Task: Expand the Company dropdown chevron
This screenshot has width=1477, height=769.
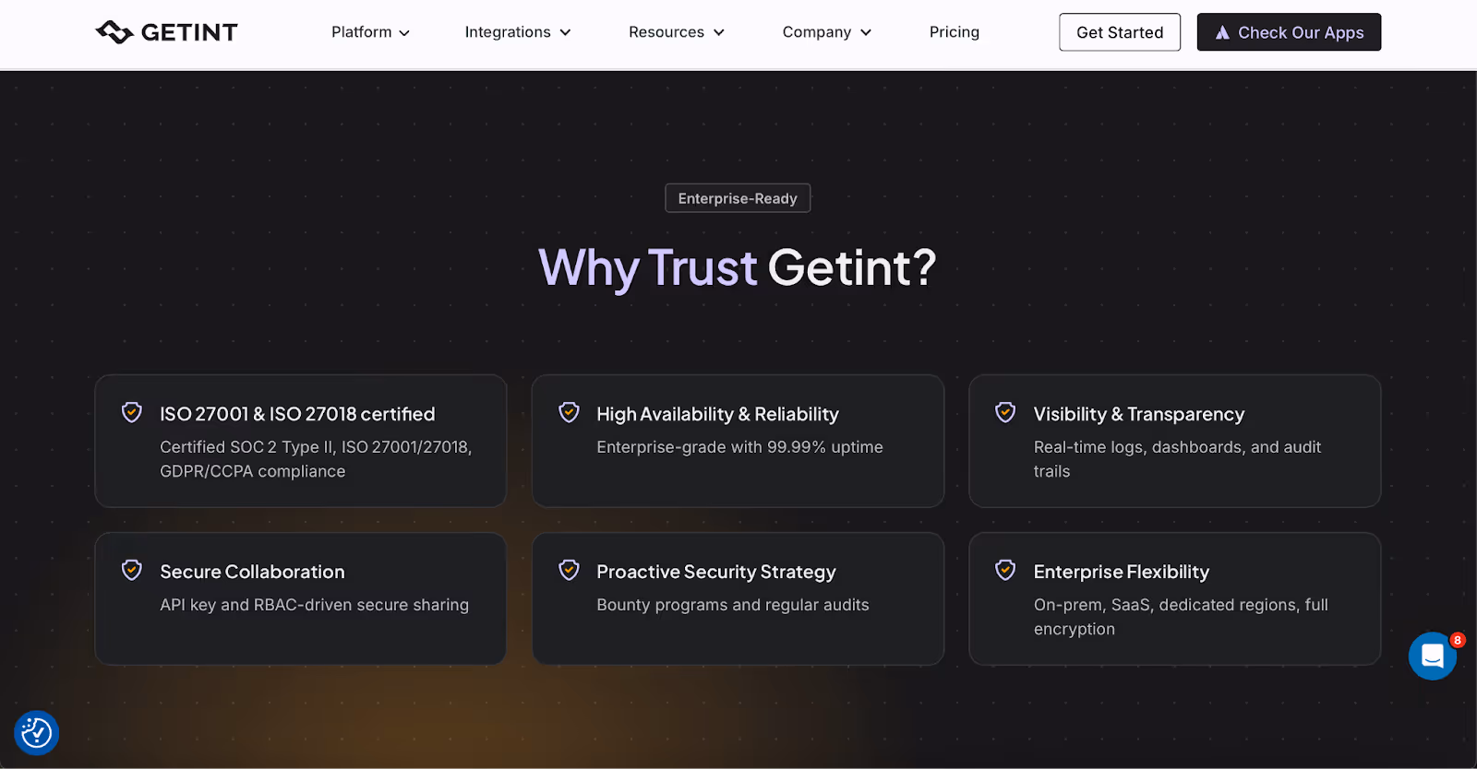Action: pyautogui.click(x=866, y=33)
